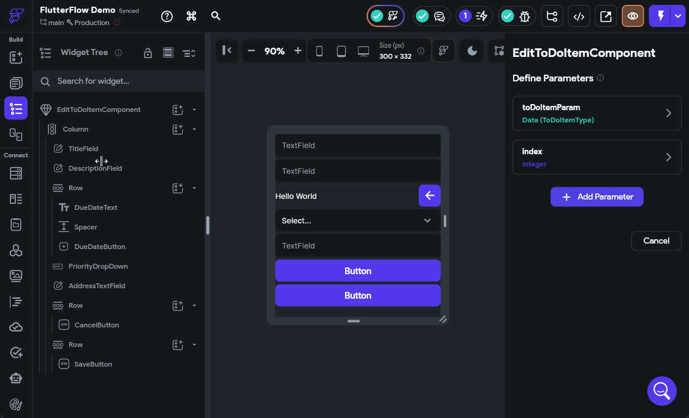The image size is (689, 418).
Task: Open the API calls sidebar icon
Action: tap(16, 250)
